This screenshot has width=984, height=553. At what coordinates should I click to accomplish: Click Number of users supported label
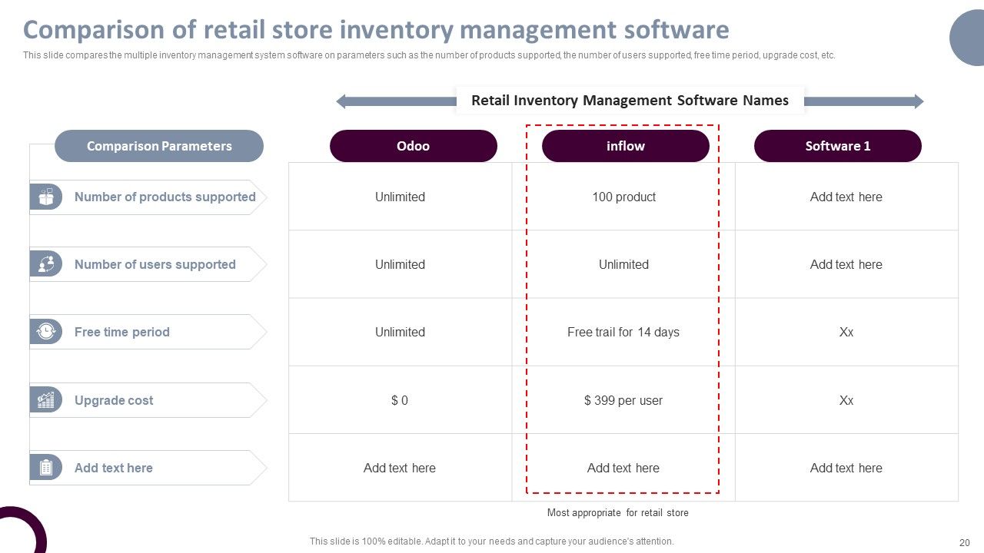point(155,264)
